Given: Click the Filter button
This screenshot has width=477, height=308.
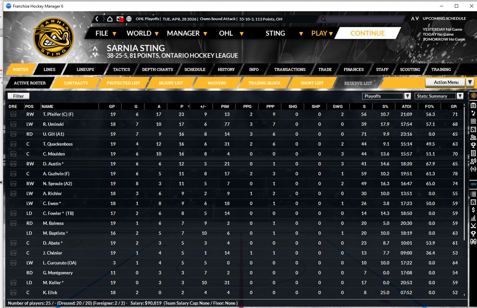Looking at the screenshot, I should click(19, 96).
